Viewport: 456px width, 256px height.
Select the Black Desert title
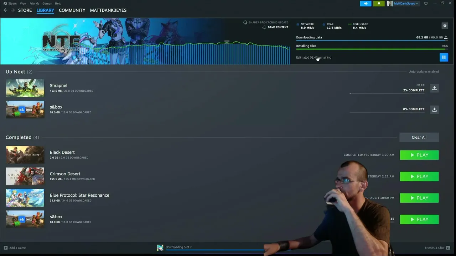point(62,153)
